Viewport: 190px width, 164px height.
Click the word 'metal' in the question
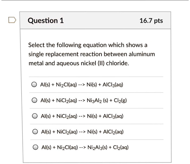pos(35,63)
